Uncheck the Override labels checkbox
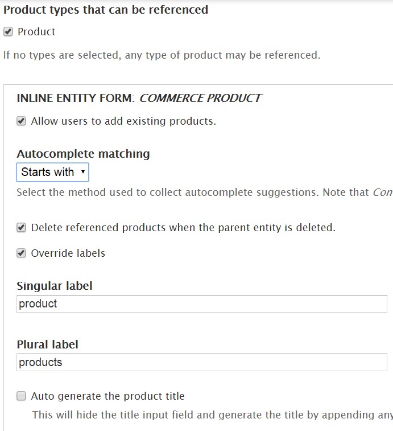 pyautogui.click(x=21, y=253)
